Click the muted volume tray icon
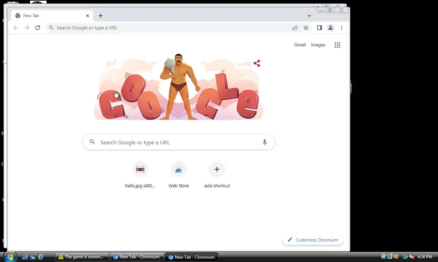Screen dimensions: 438x262 412,257
